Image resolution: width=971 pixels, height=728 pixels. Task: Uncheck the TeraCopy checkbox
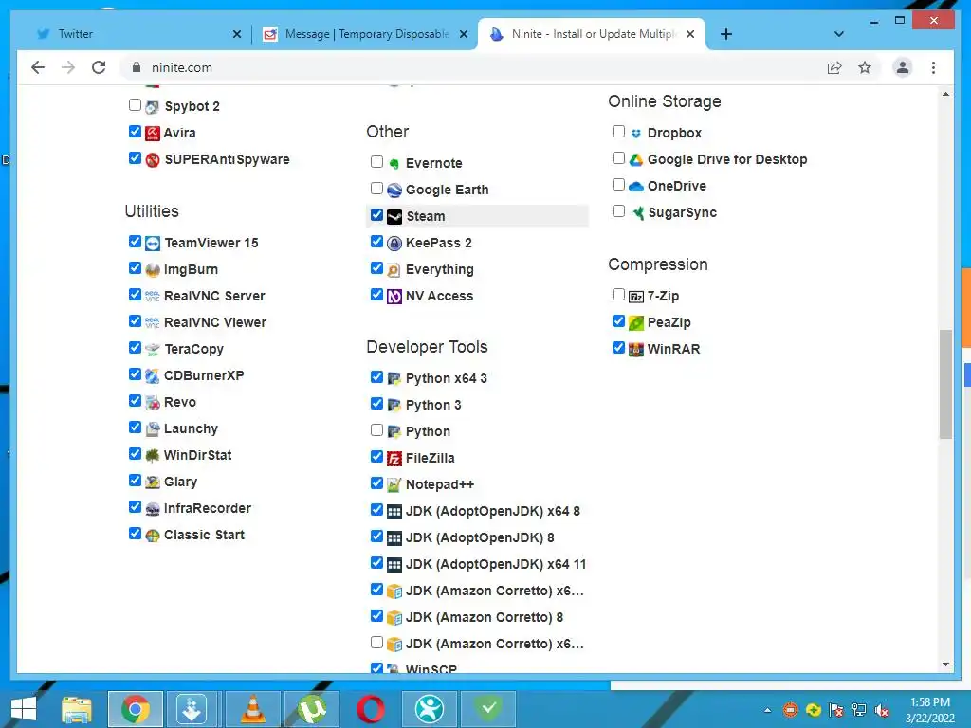click(135, 347)
